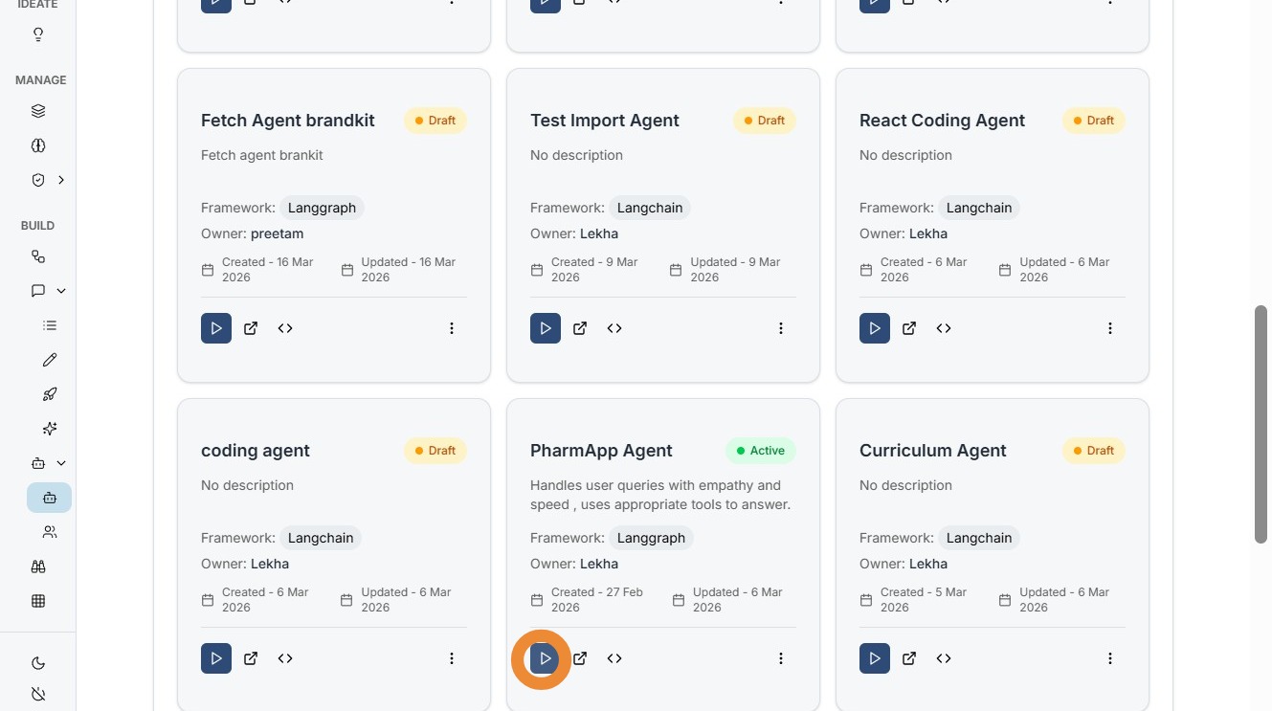Screen dimensions: 1272x711
Task: Click the vertical page scrollbar thumb
Action: (1261, 424)
